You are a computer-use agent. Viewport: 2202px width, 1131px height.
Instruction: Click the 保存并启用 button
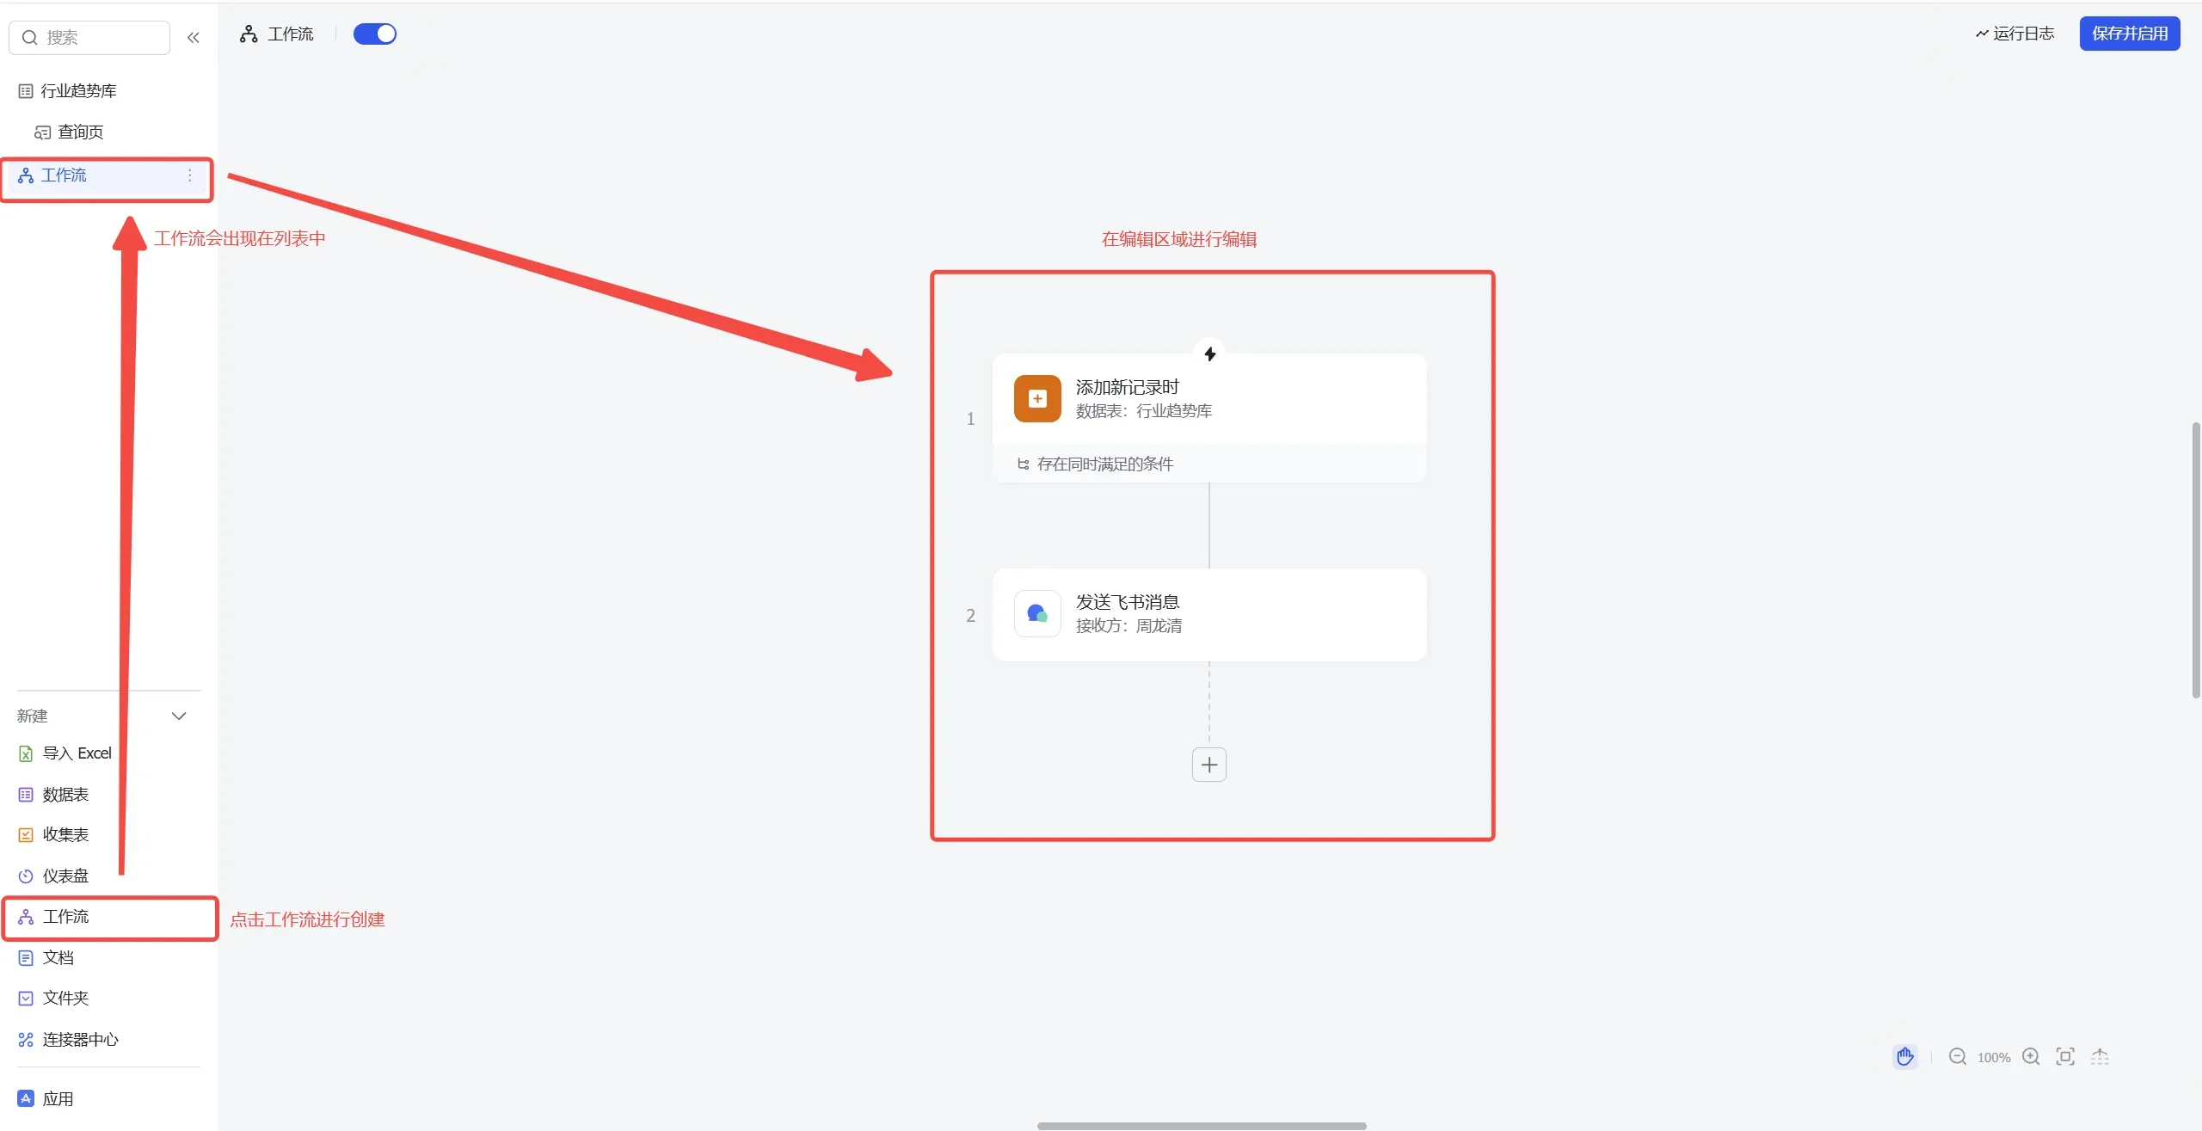coord(2130,34)
